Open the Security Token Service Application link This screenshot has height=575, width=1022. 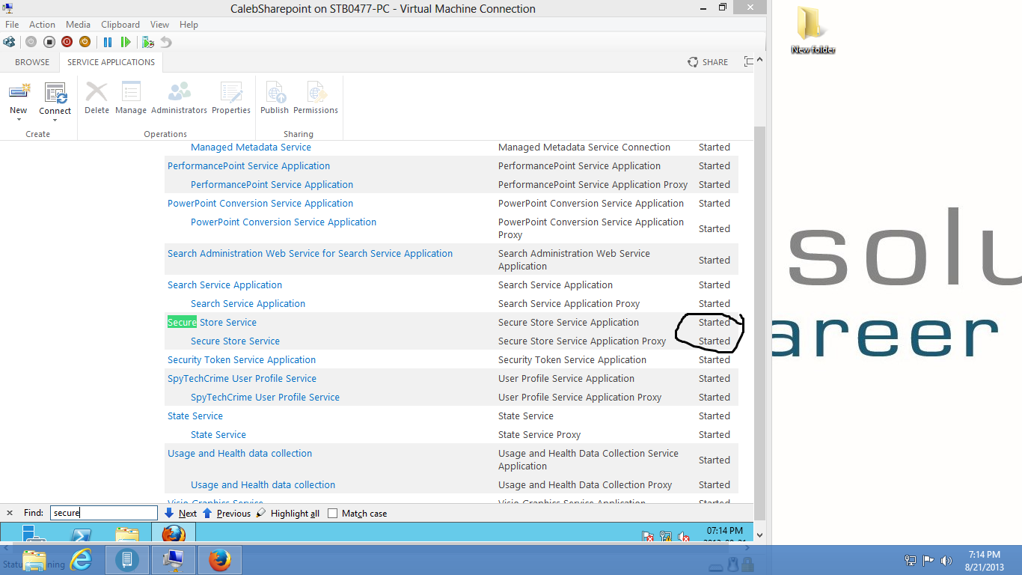tap(242, 360)
